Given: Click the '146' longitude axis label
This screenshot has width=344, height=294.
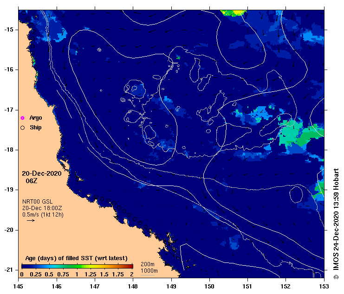Looking at the screenshot, I should click(57, 286).
